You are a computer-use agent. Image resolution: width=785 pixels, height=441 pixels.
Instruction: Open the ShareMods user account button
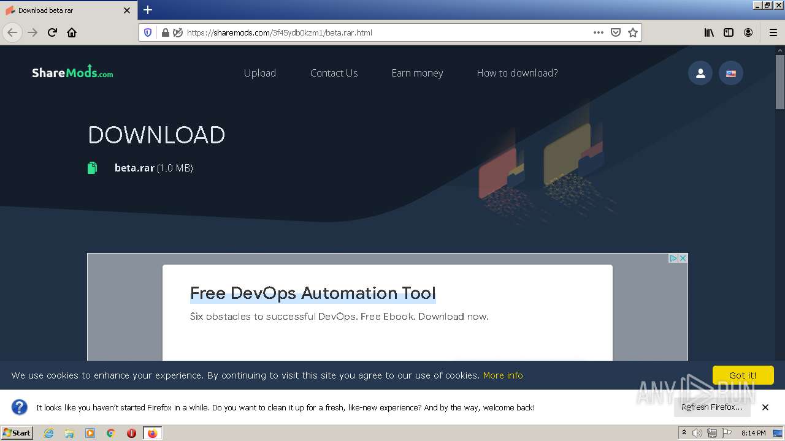(x=700, y=73)
